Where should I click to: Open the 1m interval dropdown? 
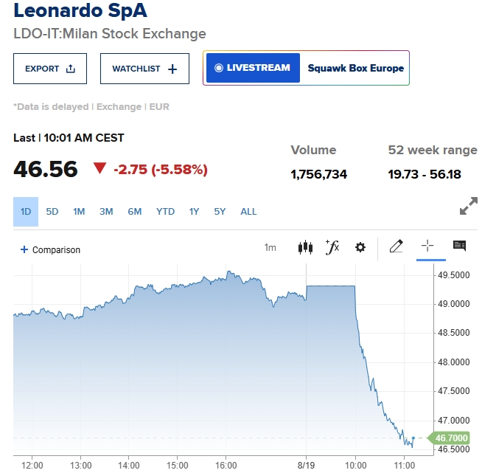270,248
